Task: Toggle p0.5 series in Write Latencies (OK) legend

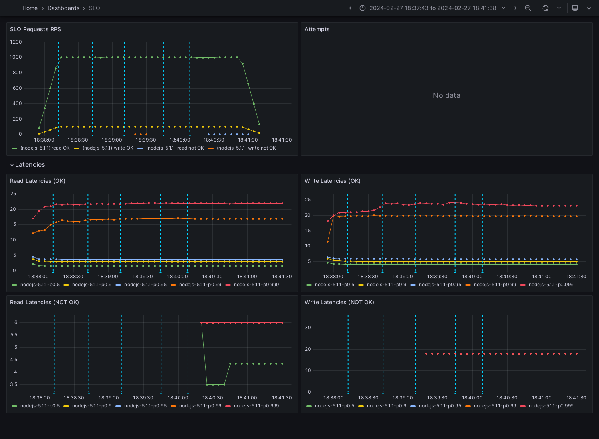Action: (x=335, y=285)
